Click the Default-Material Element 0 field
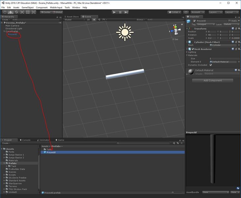 [223, 62]
